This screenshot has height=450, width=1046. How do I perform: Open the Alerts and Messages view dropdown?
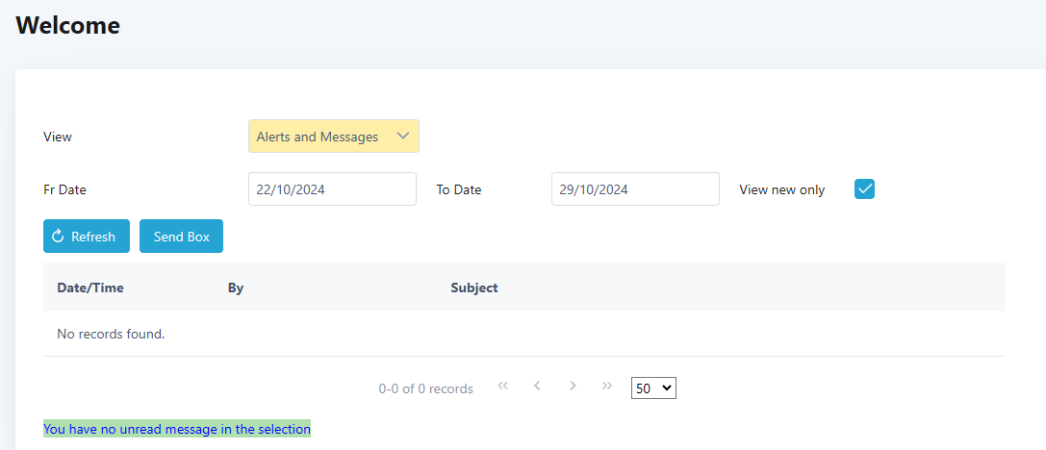(x=333, y=137)
